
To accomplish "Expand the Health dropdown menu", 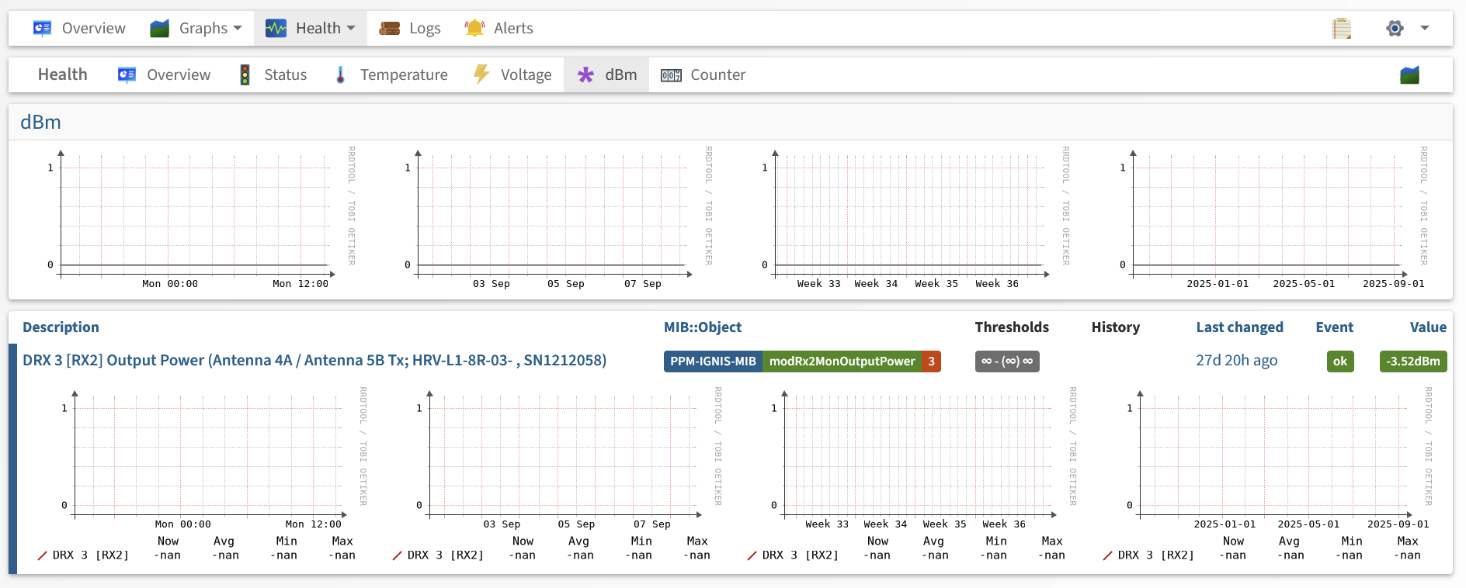I will [310, 29].
